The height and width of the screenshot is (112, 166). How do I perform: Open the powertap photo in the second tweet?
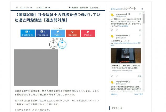click(x=126, y=56)
